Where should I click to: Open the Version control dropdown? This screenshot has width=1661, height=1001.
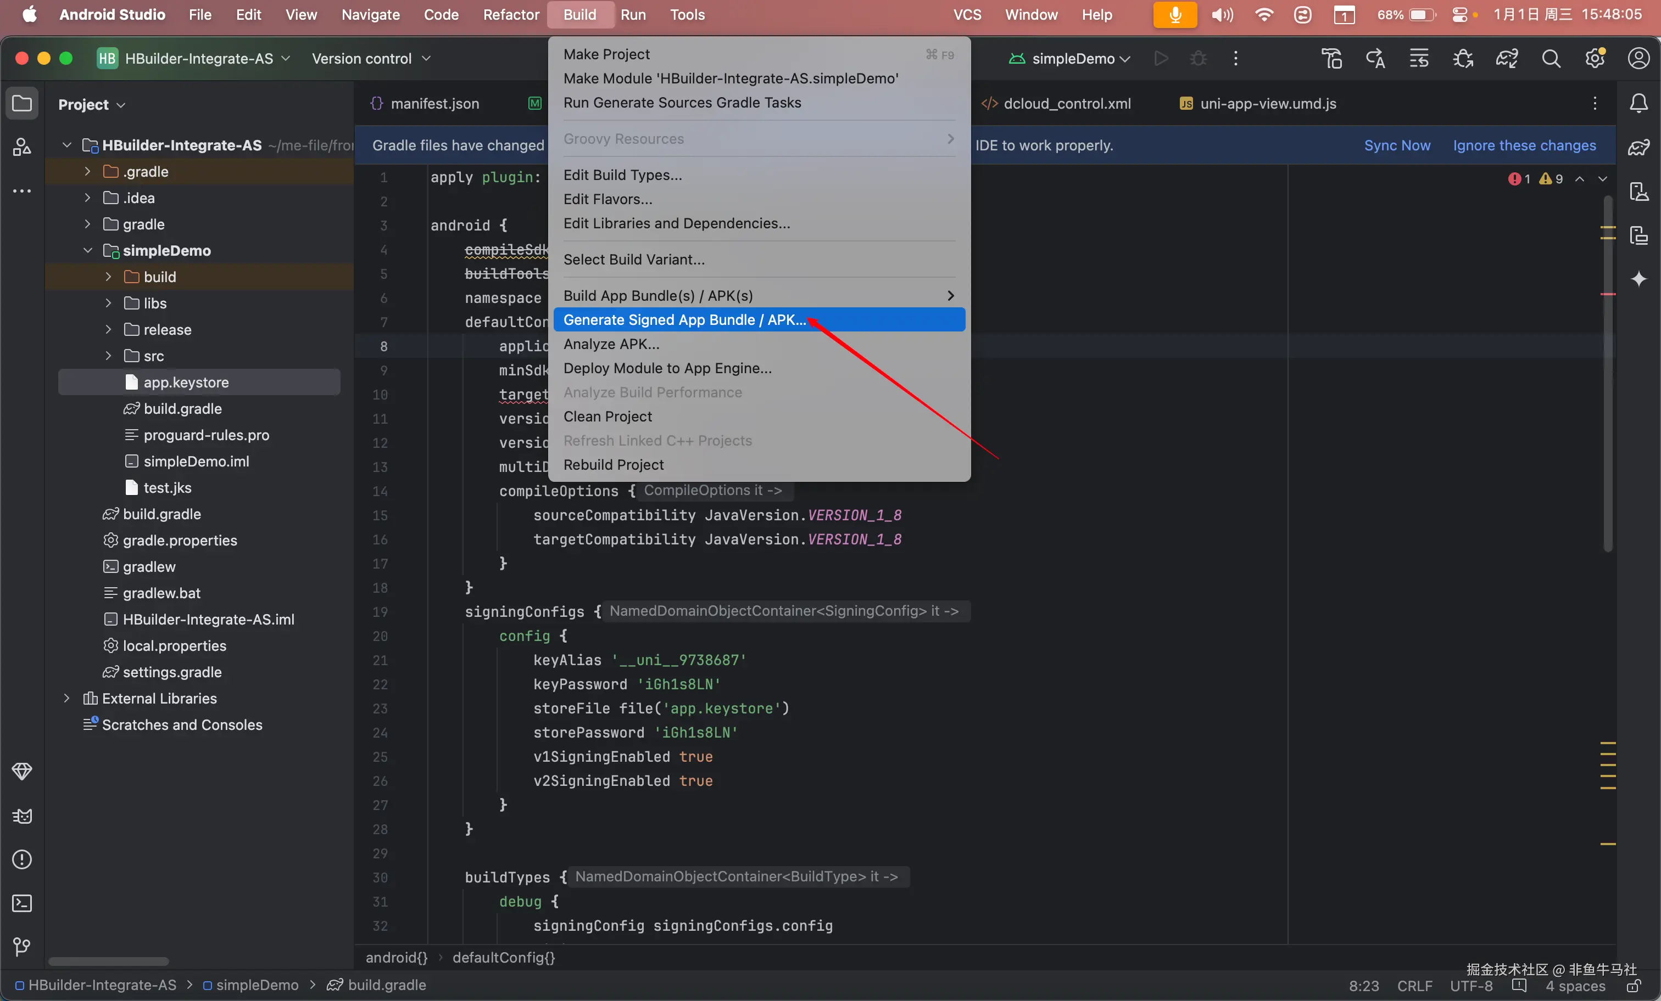371,59
